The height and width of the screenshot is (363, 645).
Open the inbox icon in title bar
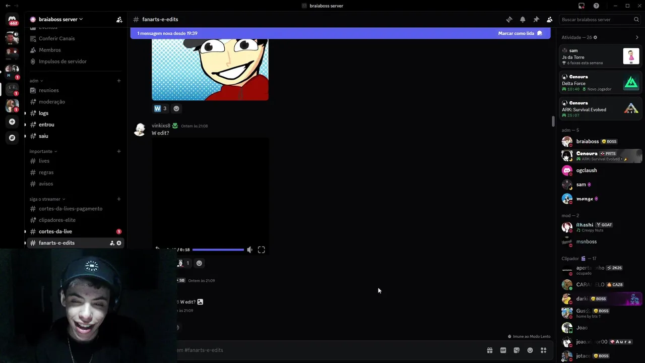pyautogui.click(x=582, y=6)
